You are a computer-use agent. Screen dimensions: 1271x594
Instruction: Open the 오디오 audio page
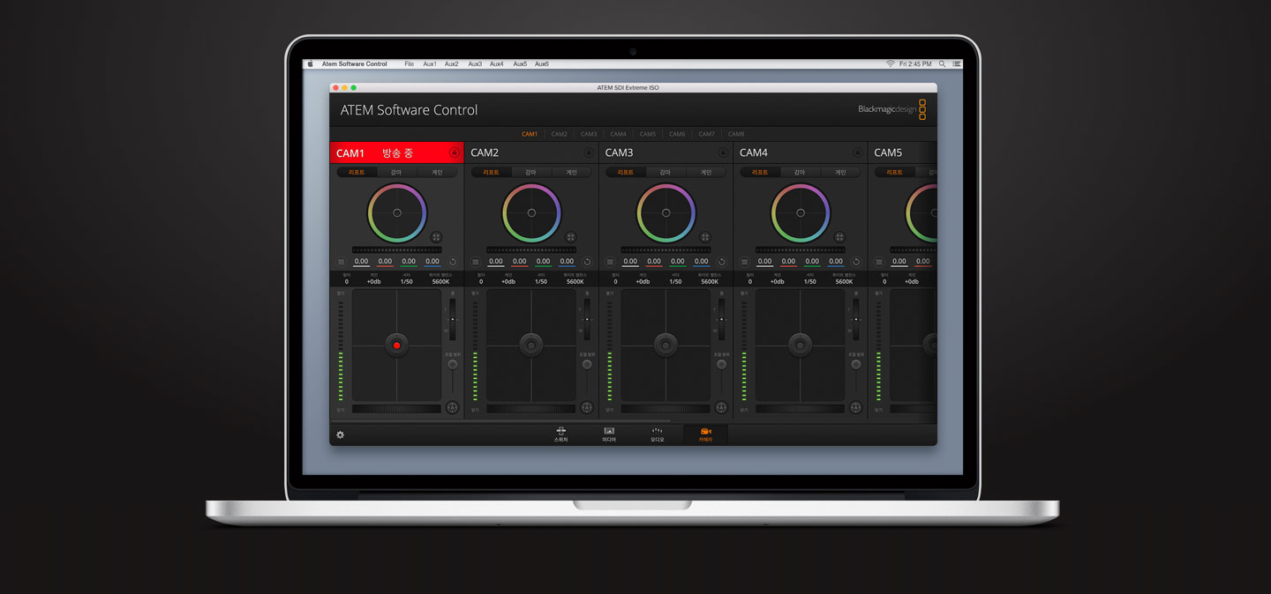(657, 434)
